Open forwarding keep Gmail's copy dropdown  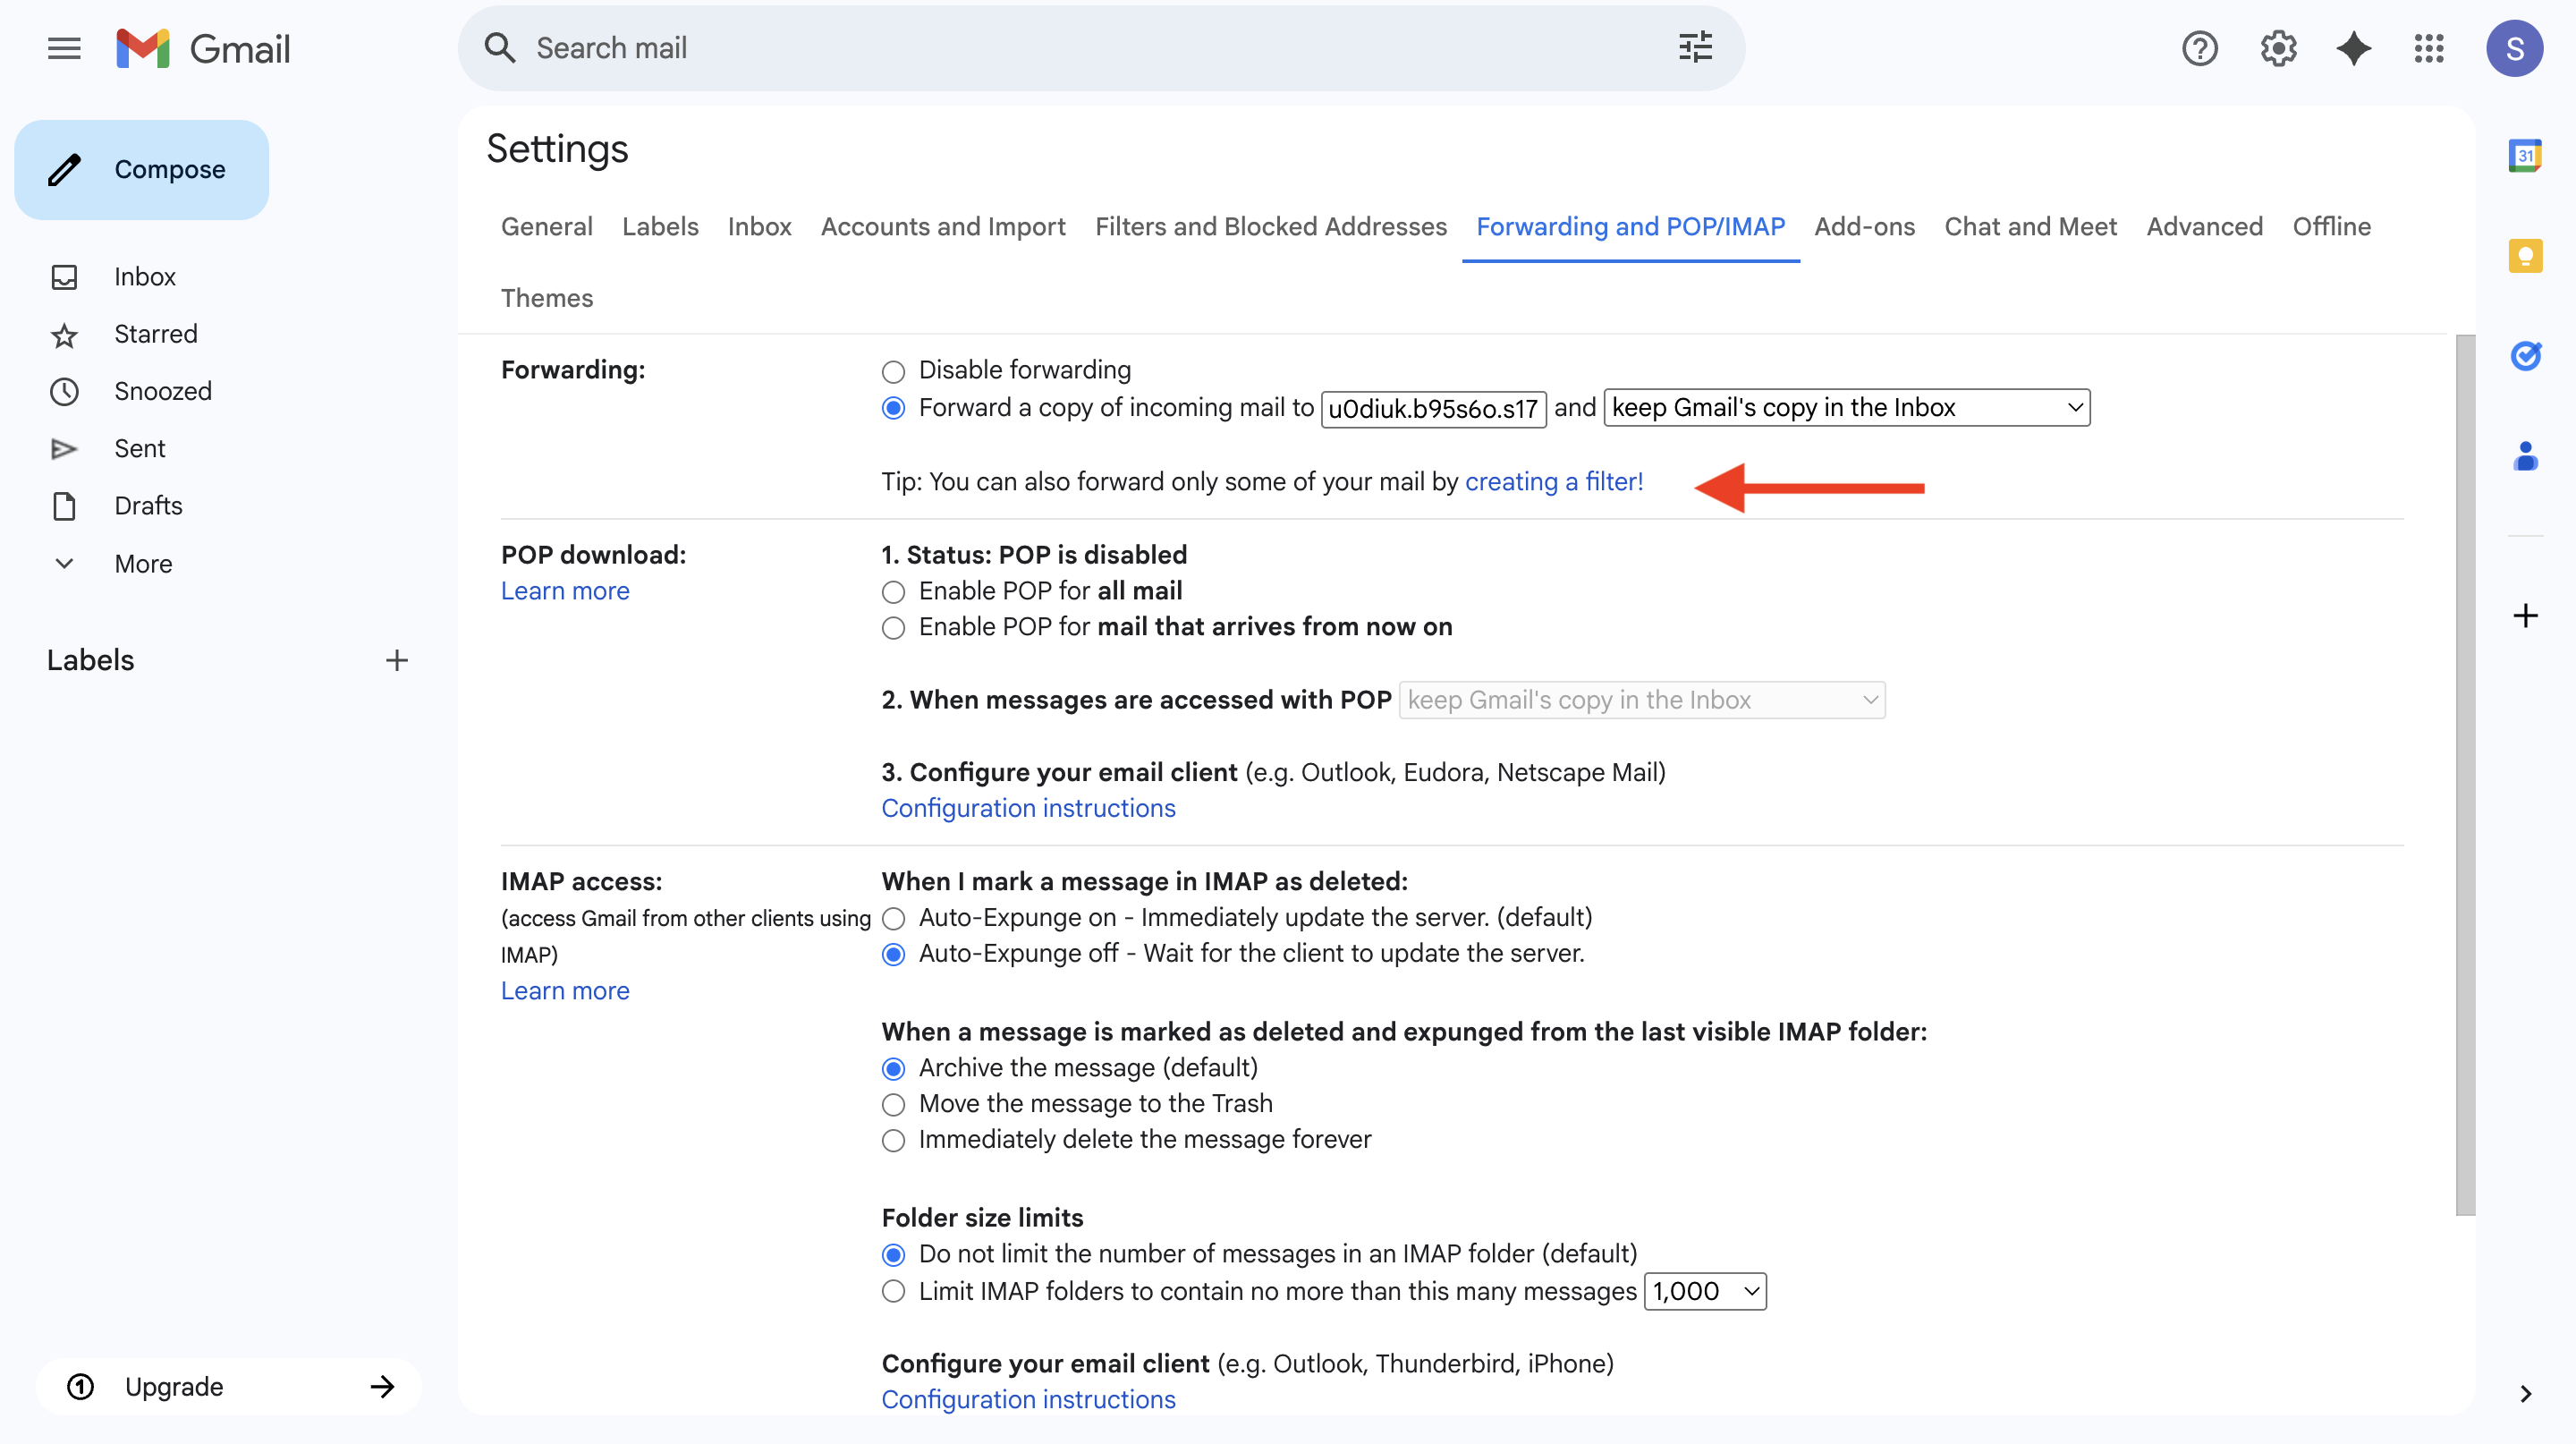click(x=1846, y=408)
